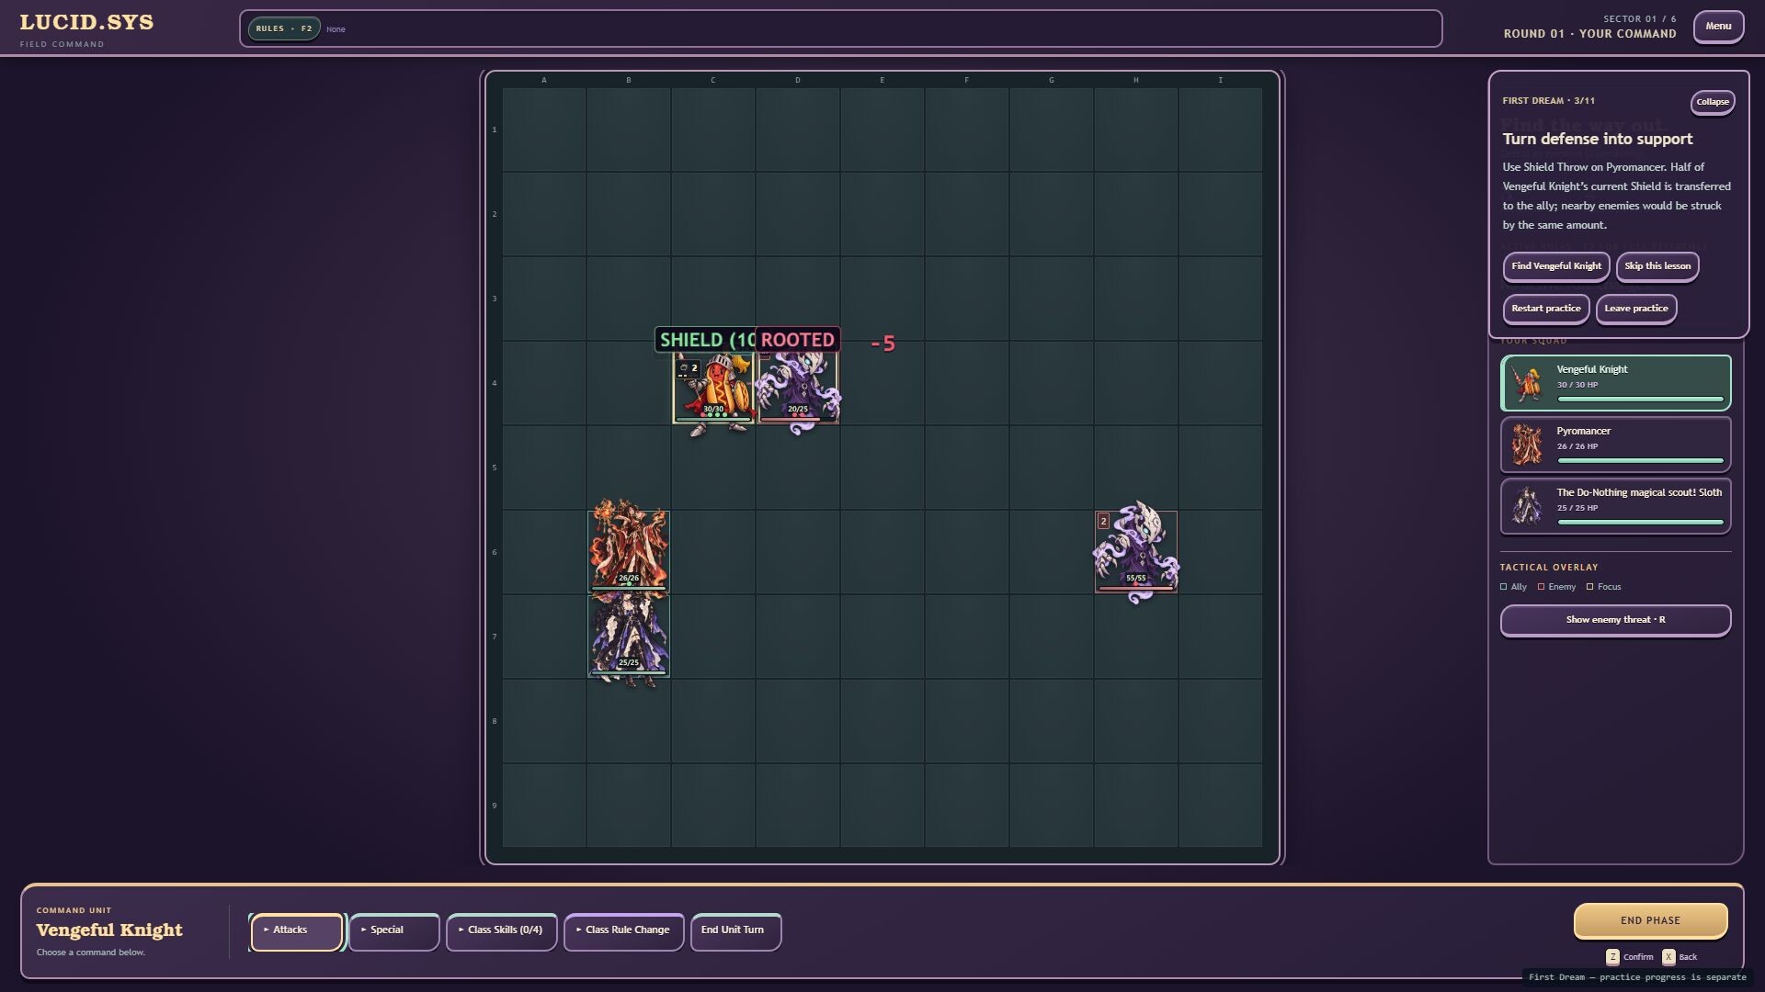Select the Vengeful Knight unit on the board
1765x992 pixels.
713,384
